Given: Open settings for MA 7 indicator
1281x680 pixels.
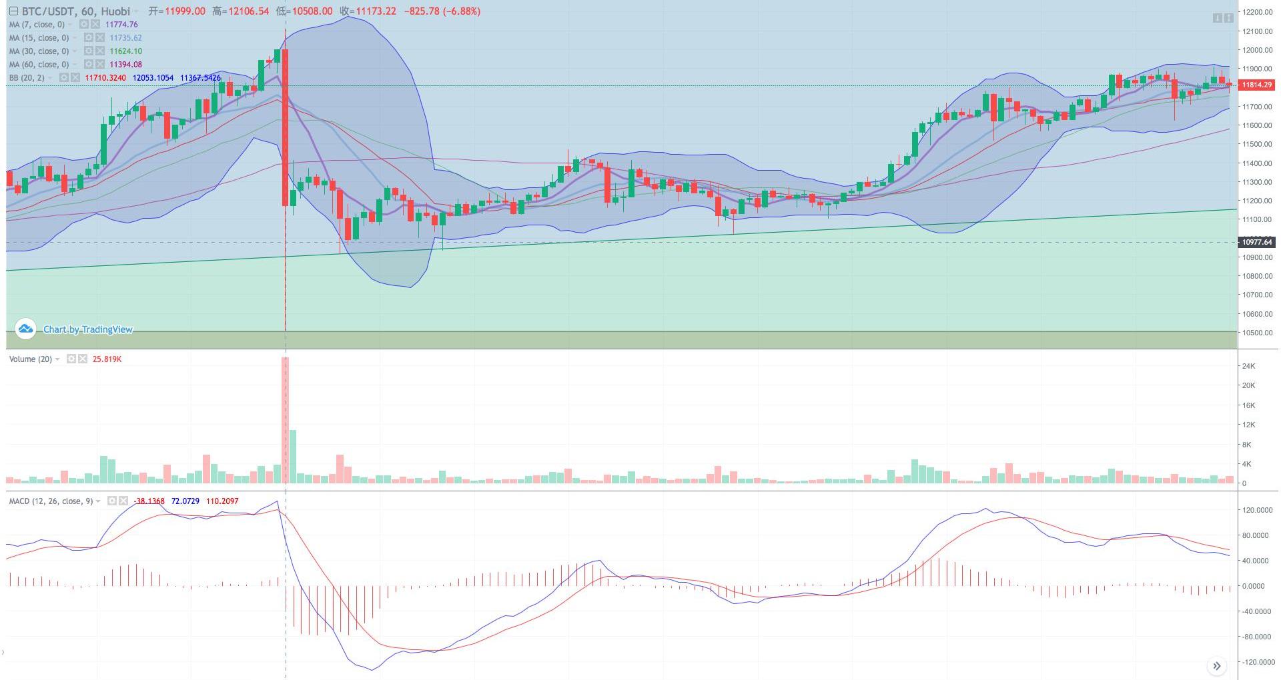Looking at the screenshot, I should point(84,25).
